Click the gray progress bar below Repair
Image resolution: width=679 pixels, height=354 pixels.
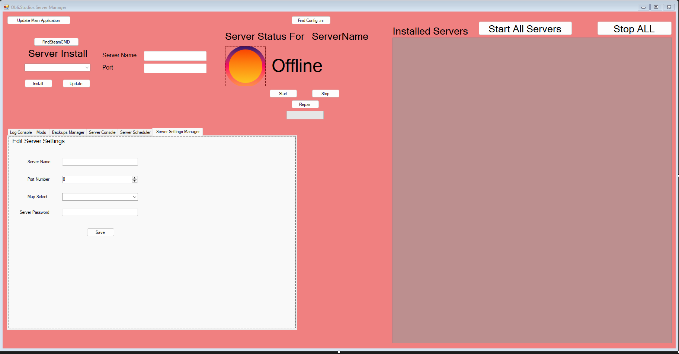tap(305, 115)
